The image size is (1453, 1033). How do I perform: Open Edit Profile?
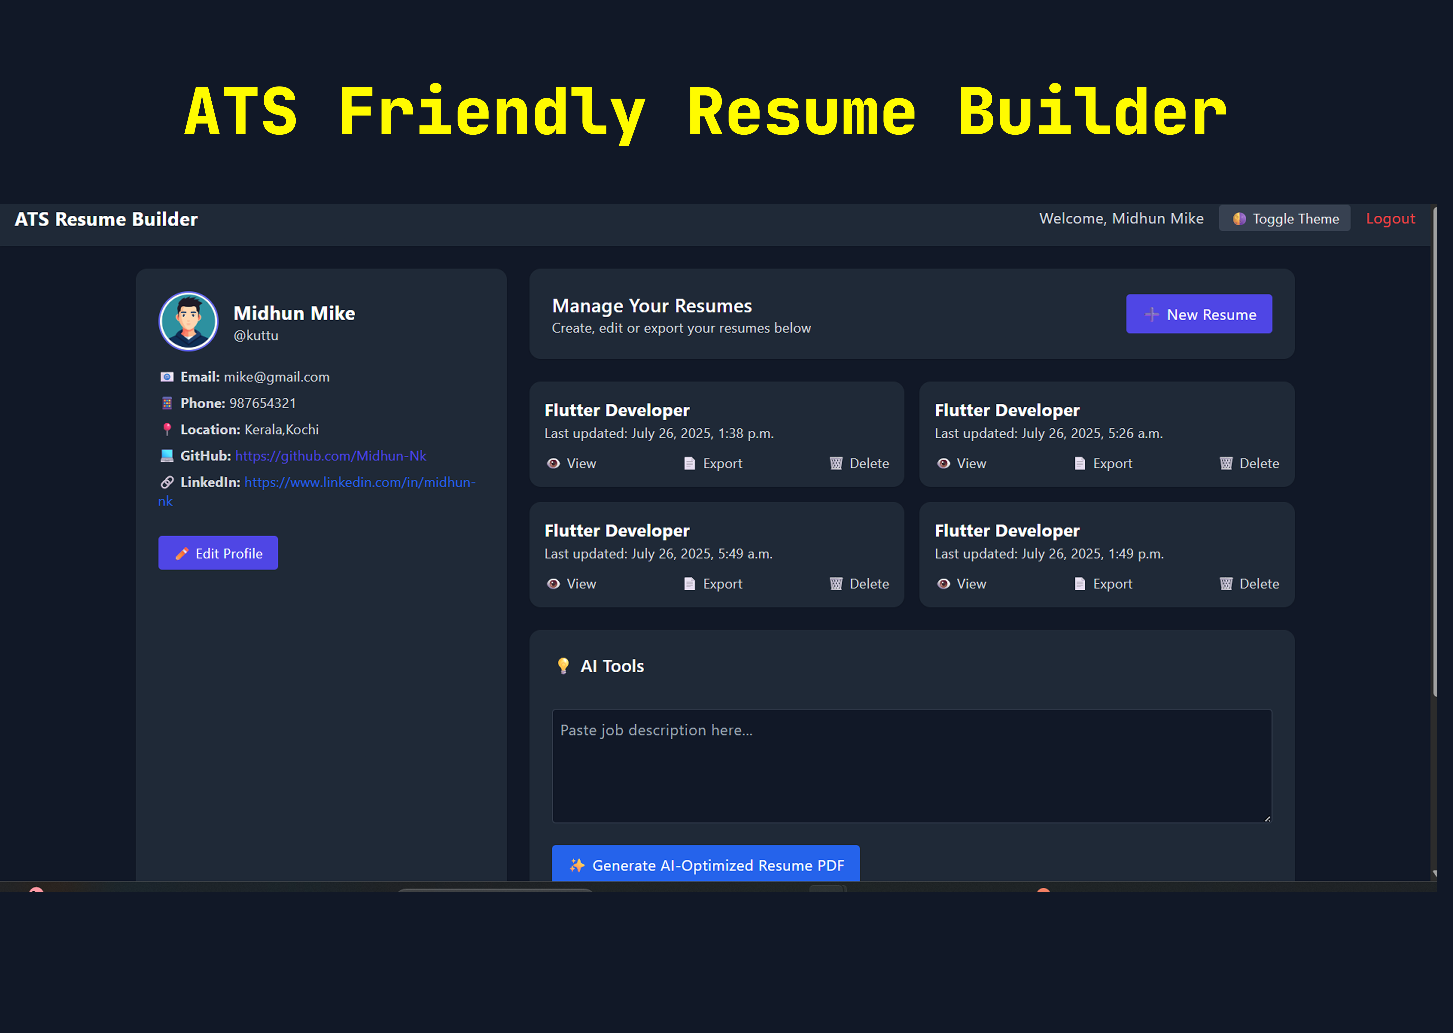tap(218, 553)
